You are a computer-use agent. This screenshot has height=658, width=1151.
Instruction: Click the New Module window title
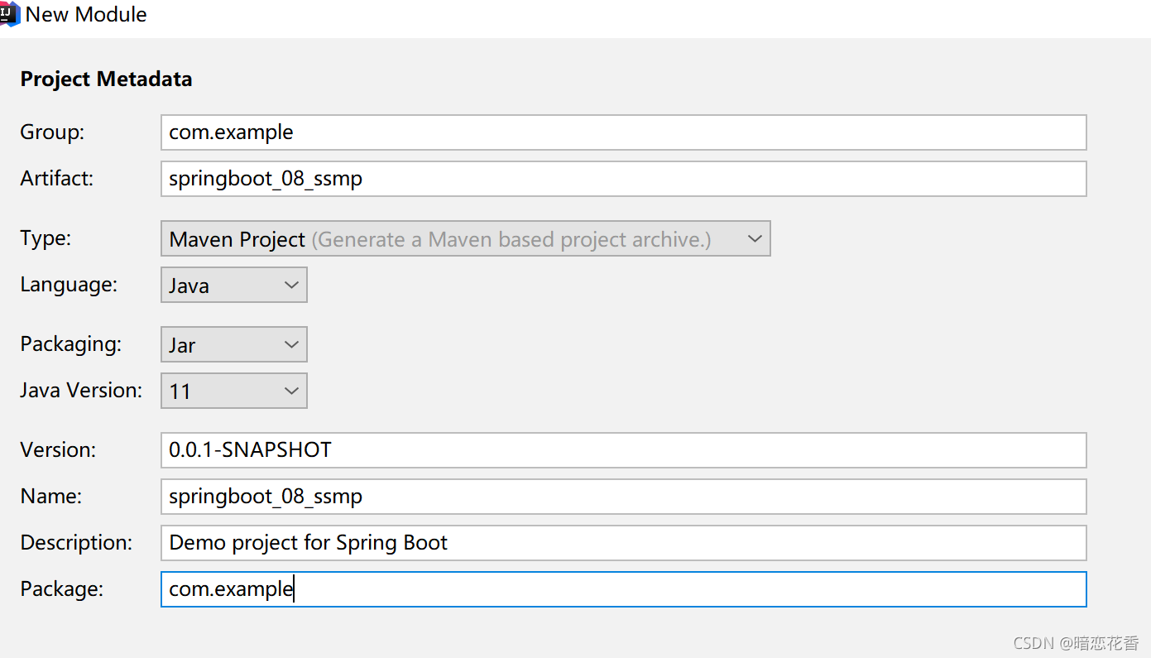[86, 15]
